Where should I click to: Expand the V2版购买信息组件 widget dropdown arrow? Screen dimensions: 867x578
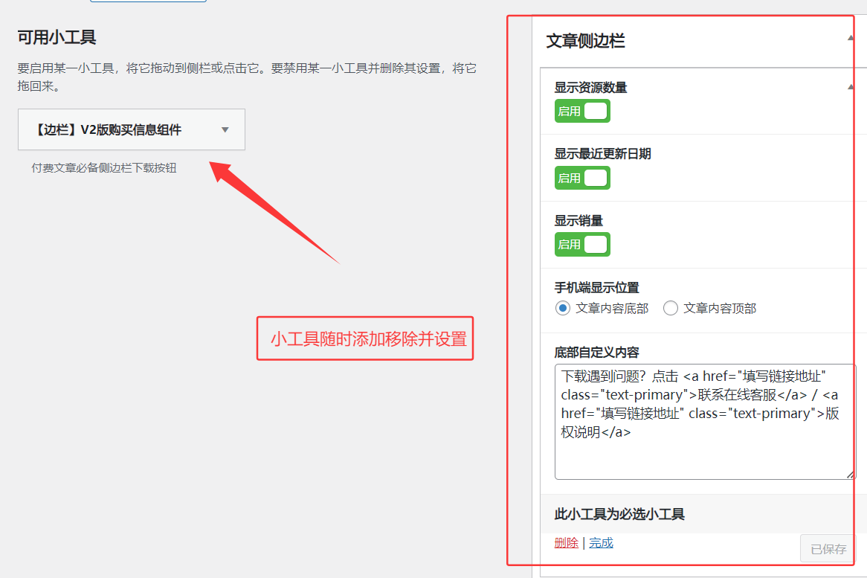click(x=225, y=130)
